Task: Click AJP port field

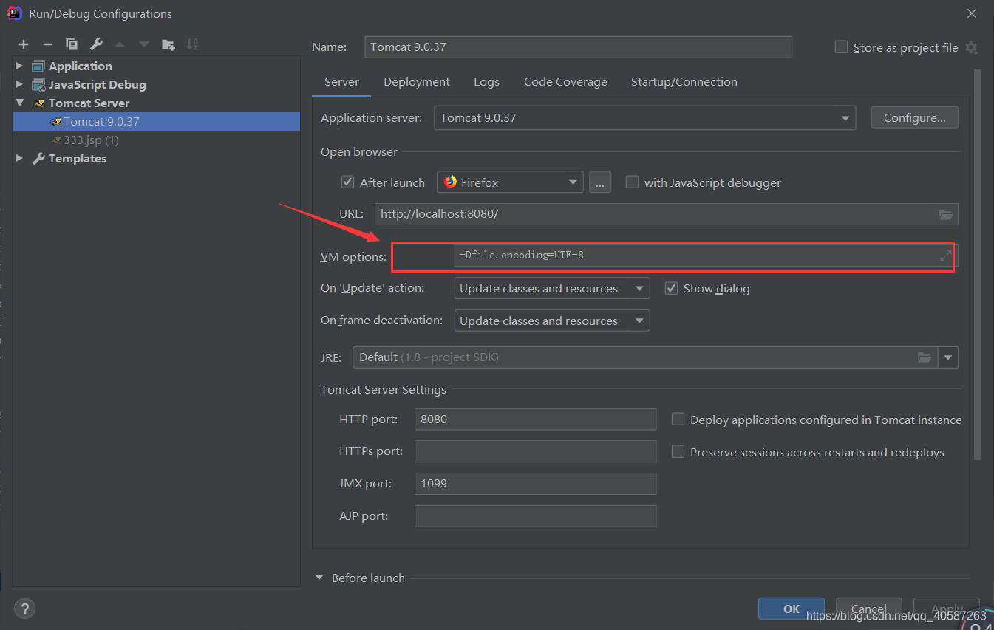Action: click(535, 516)
